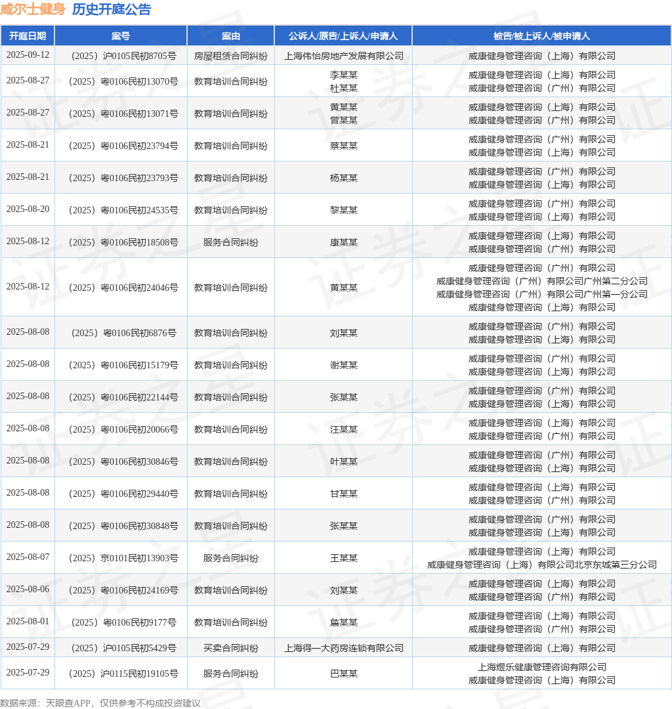Click the 公诉人/原告/上诉人/申请人 column header
The image size is (672, 709).
(x=343, y=36)
